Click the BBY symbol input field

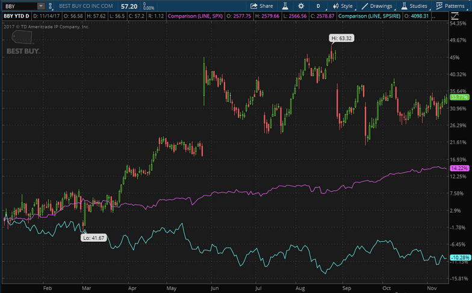click(x=20, y=6)
